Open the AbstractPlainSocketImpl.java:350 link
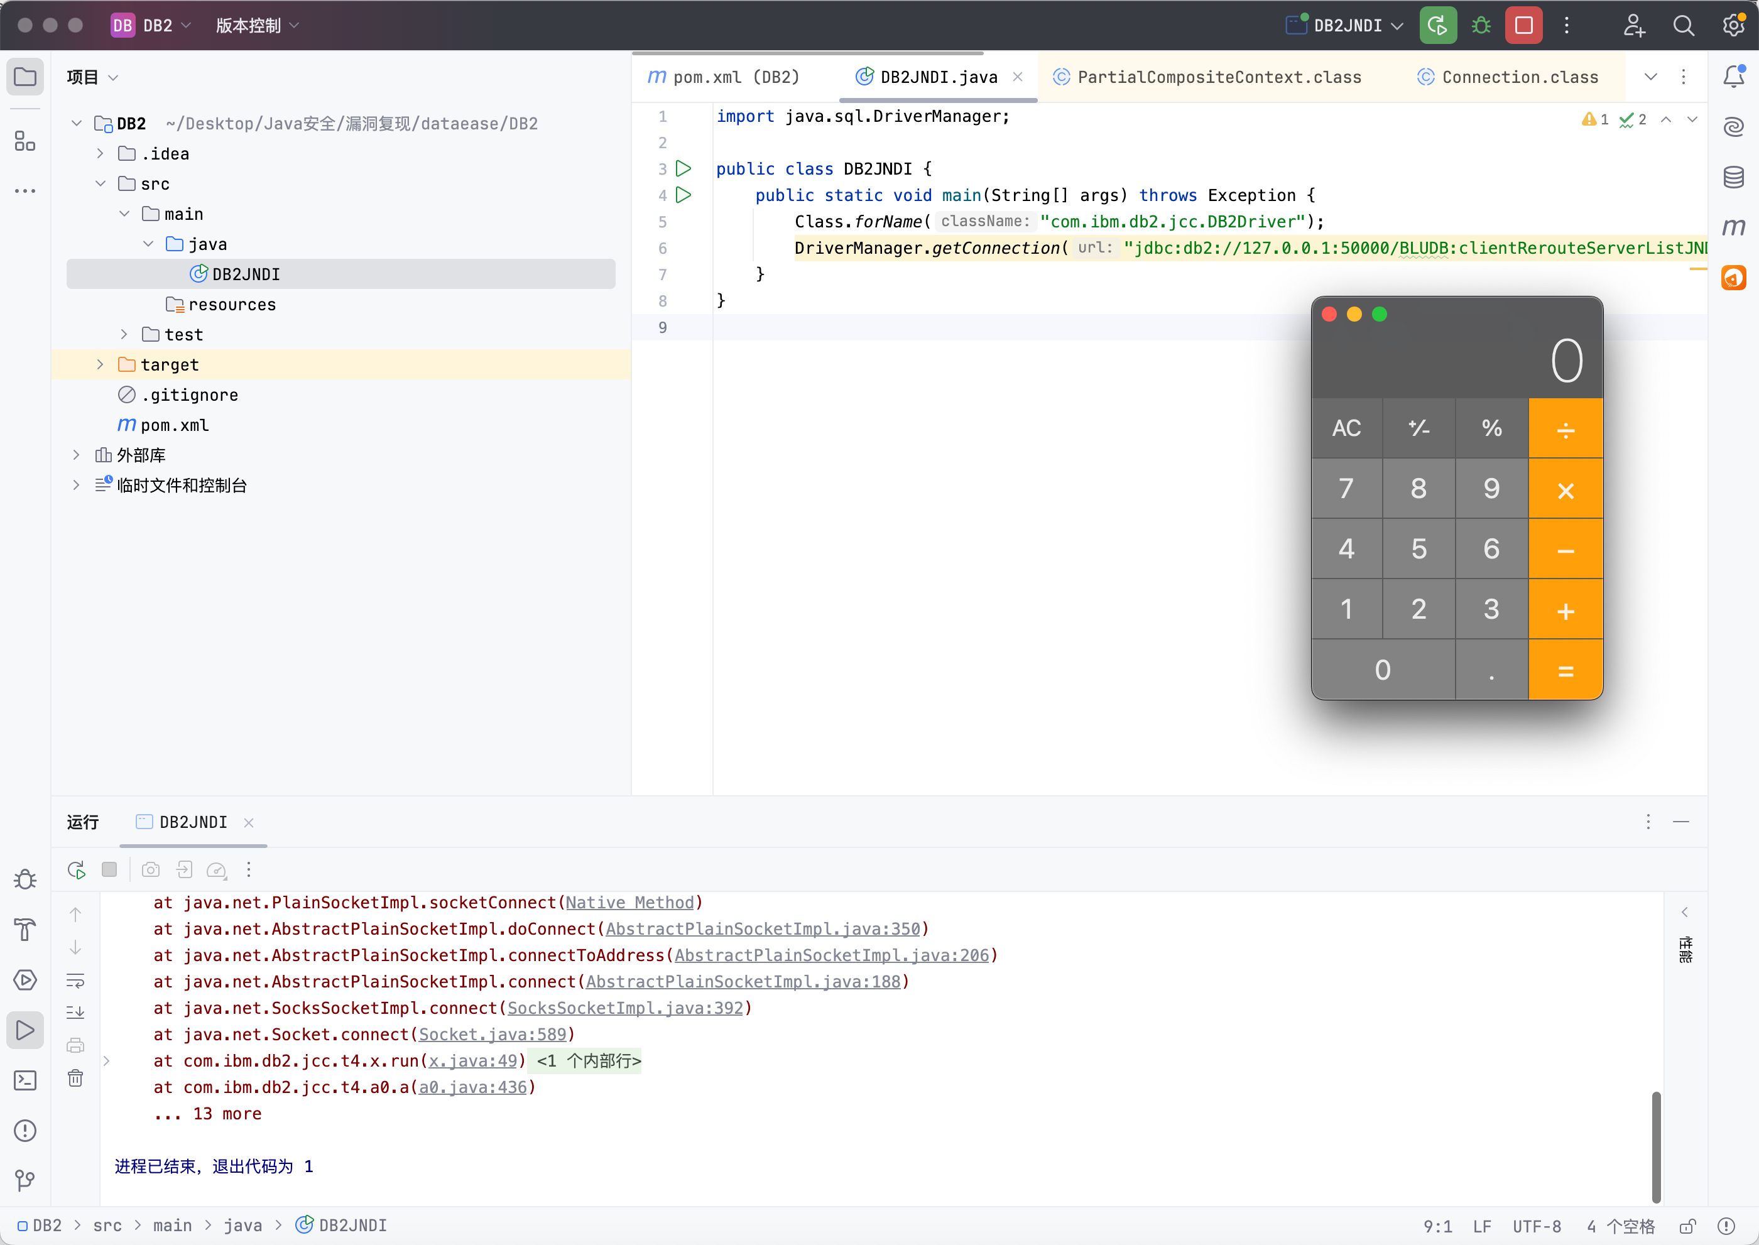 coord(762,929)
